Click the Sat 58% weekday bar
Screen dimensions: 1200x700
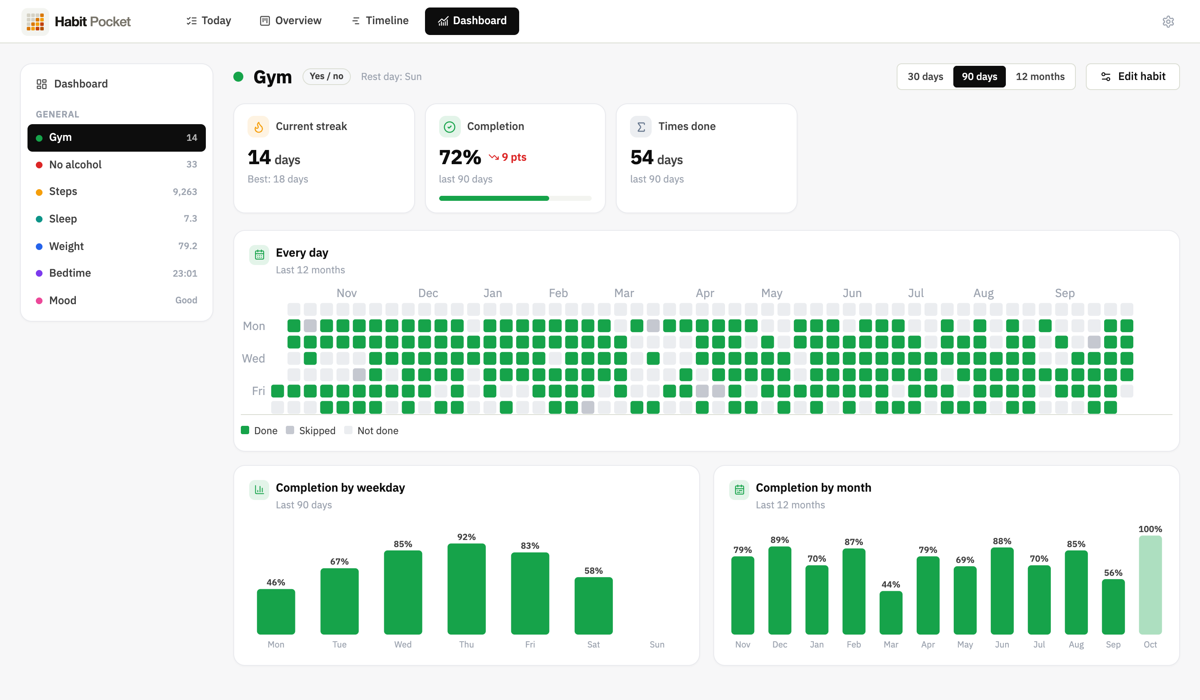point(593,606)
